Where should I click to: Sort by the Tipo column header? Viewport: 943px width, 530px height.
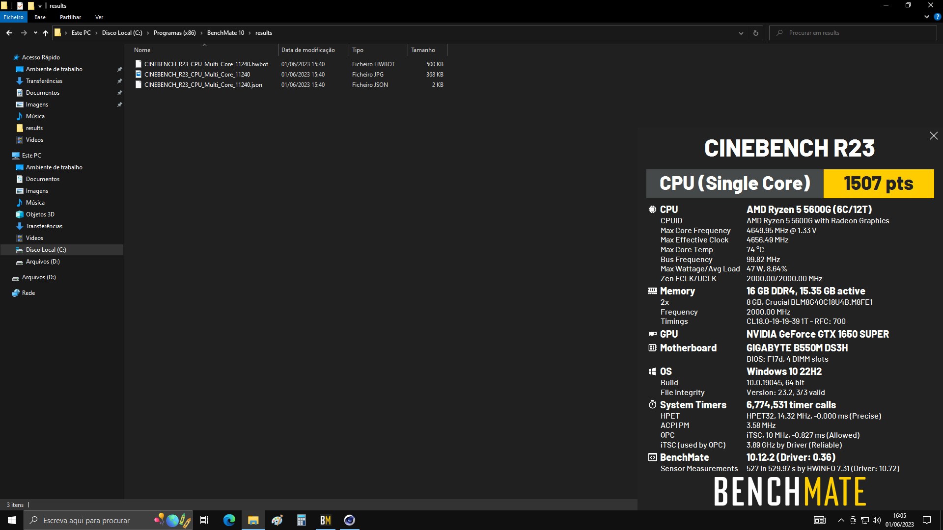[x=378, y=50]
